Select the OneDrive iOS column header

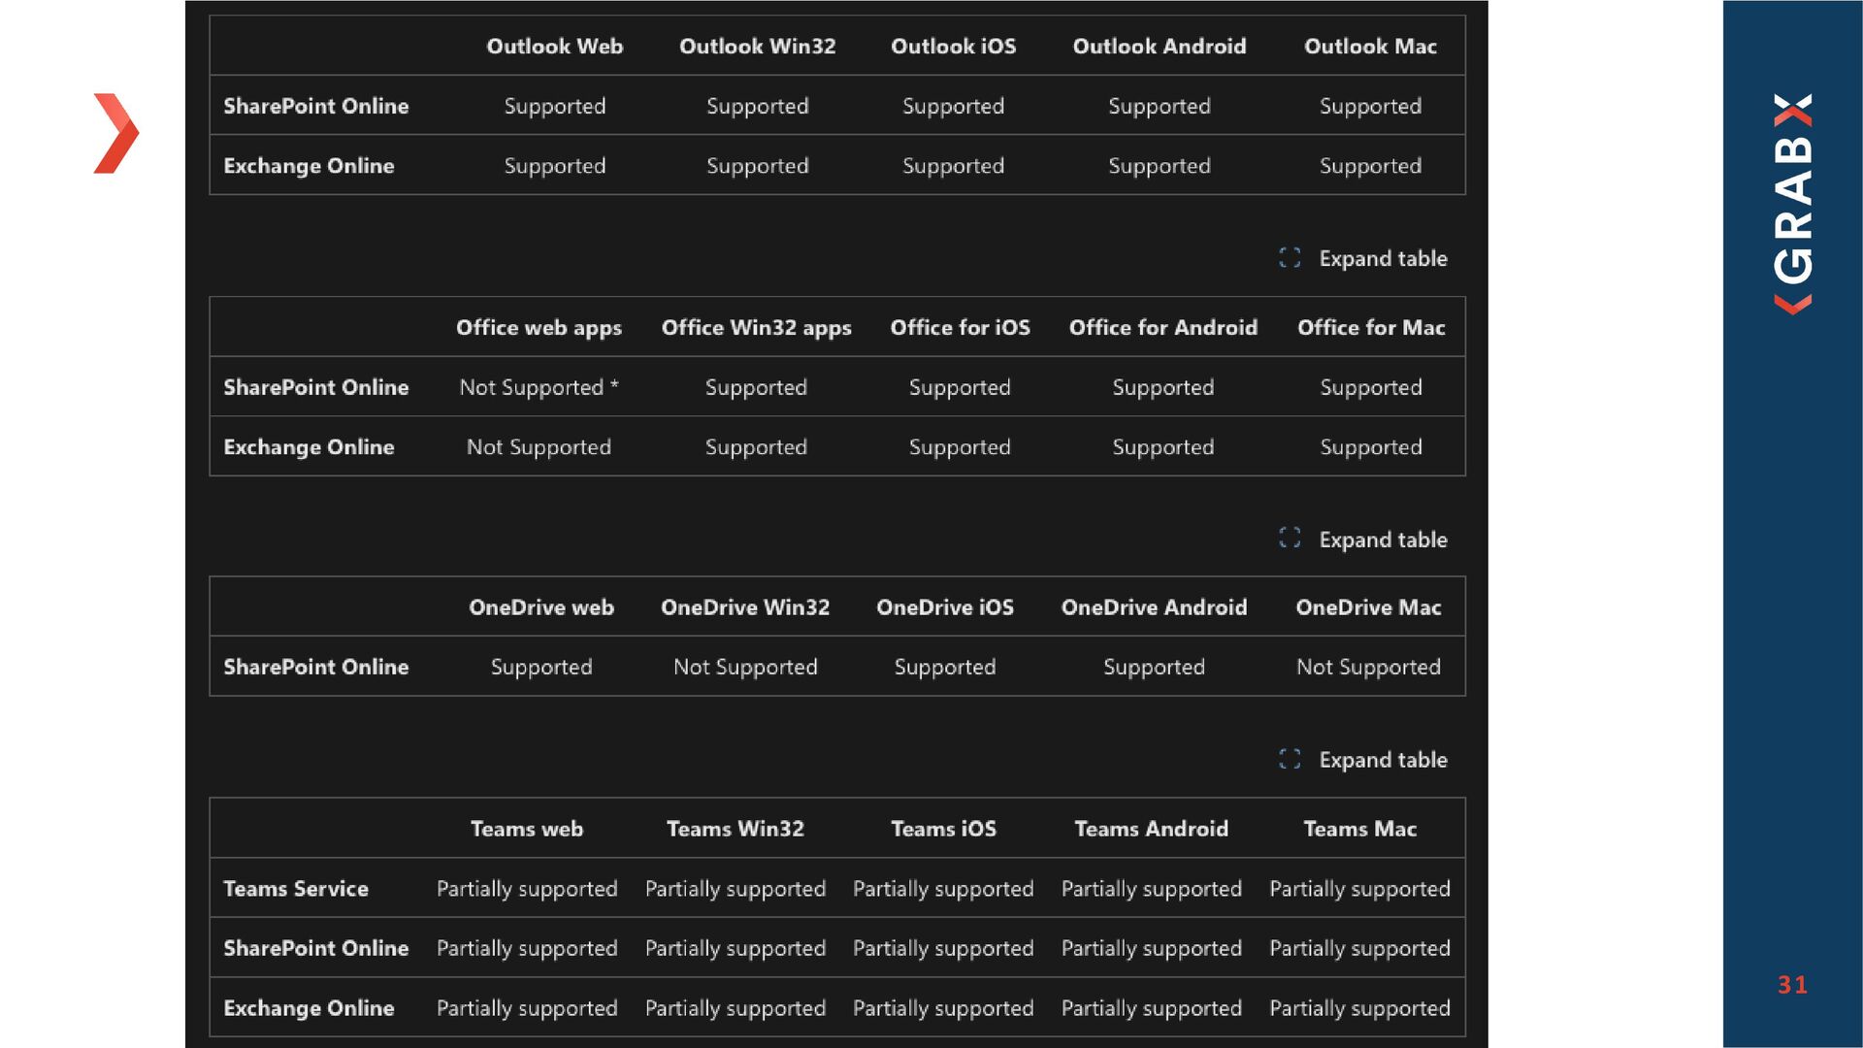(945, 607)
